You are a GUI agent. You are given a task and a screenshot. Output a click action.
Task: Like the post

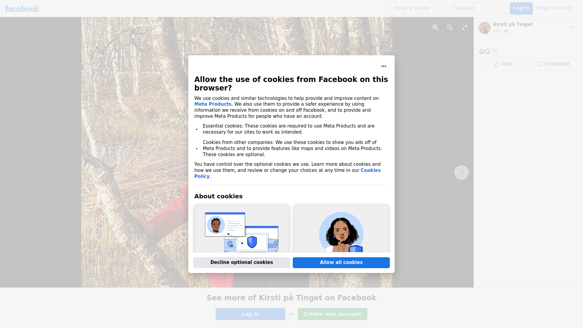[x=503, y=64]
